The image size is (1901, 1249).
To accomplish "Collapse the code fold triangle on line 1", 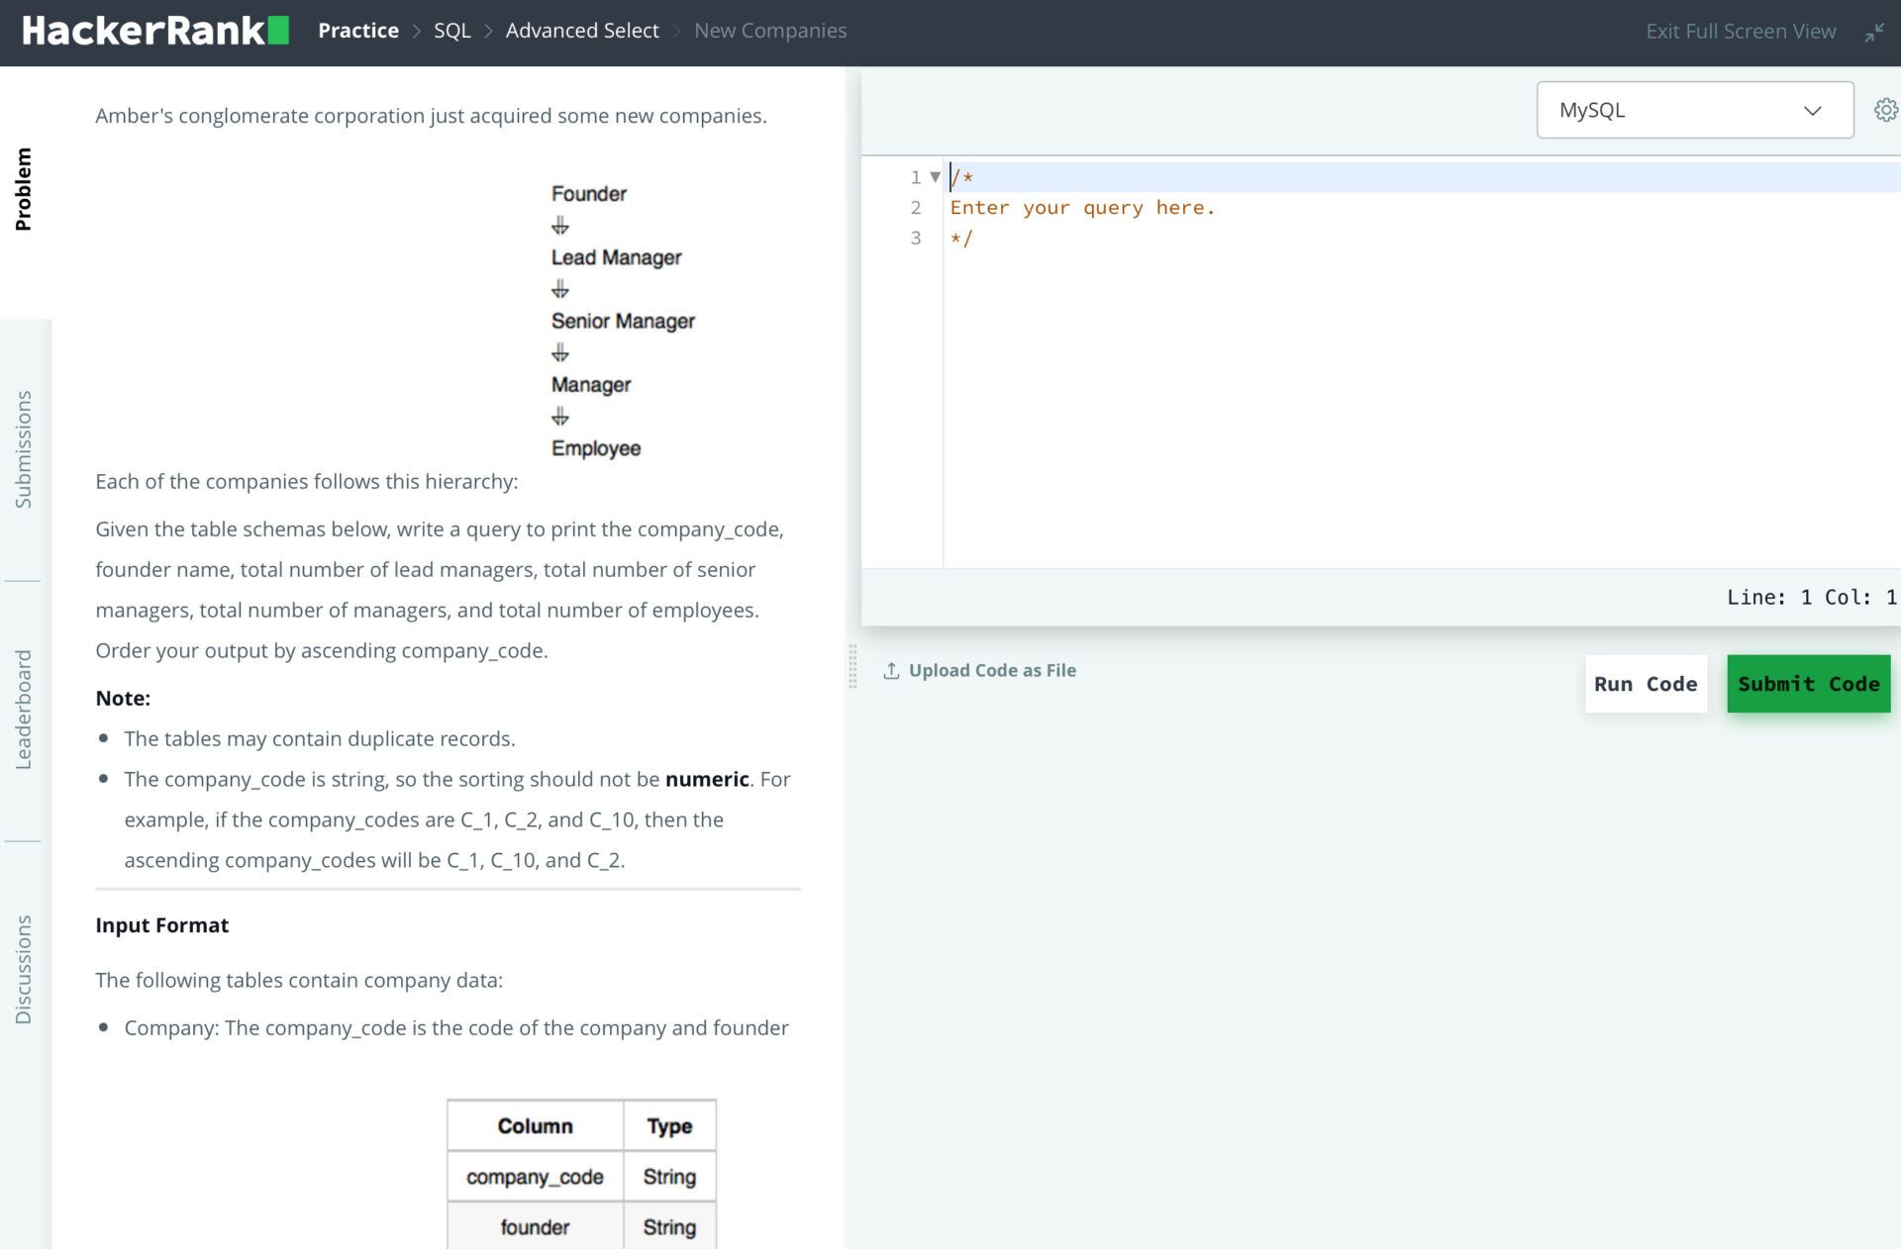I will click(x=935, y=176).
